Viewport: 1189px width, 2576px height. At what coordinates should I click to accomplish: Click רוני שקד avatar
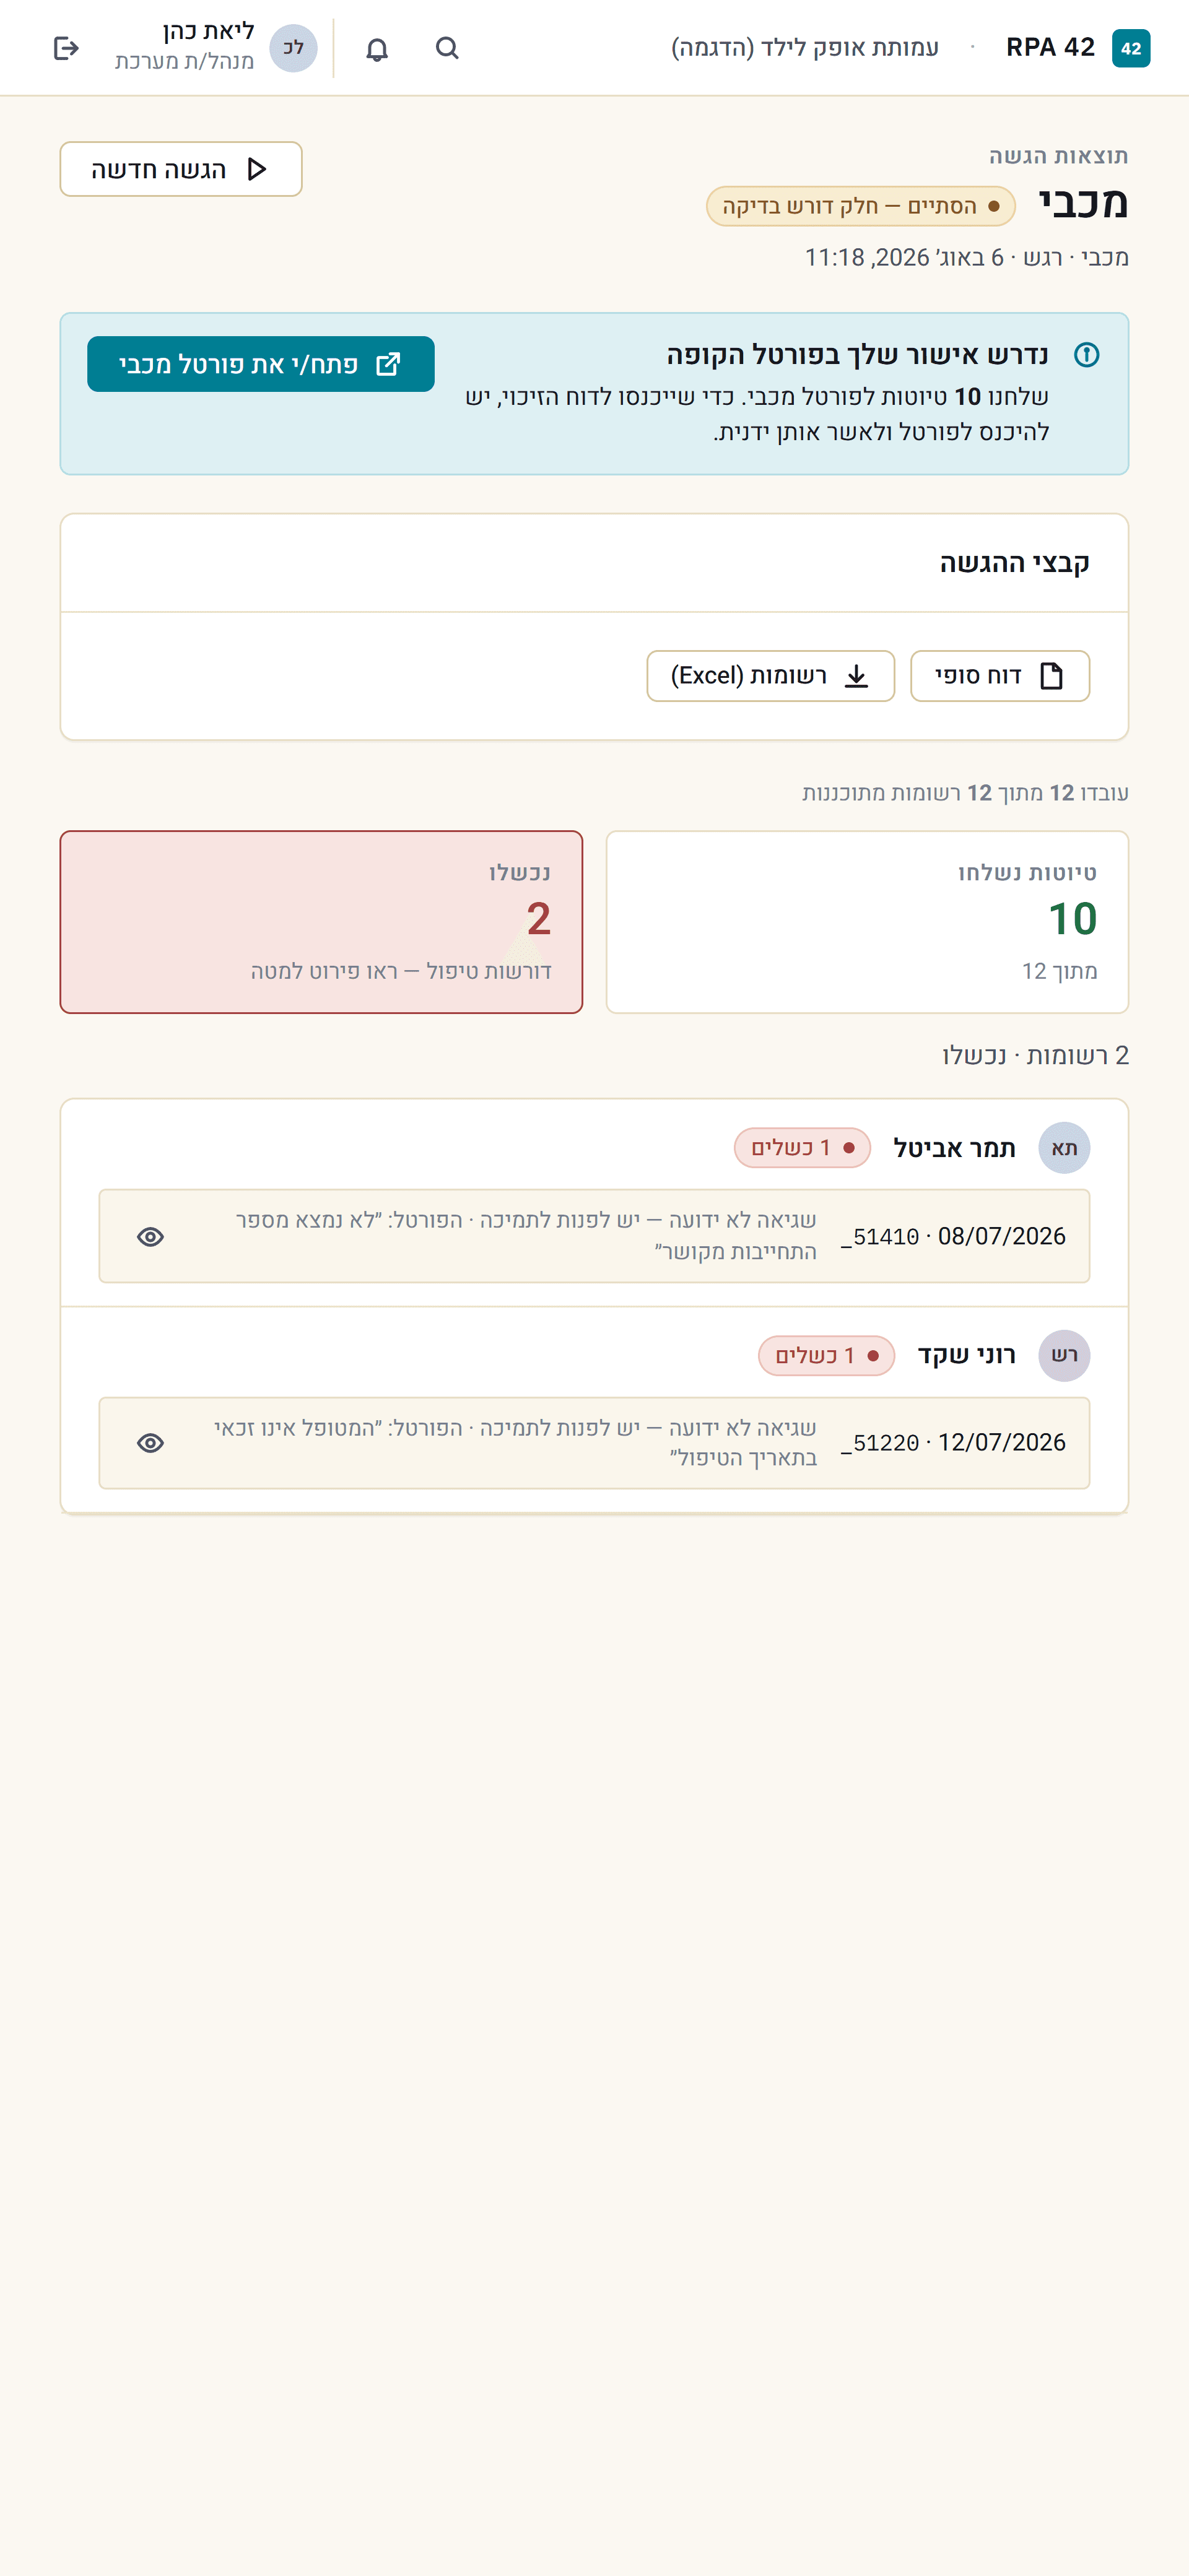1064,1355
